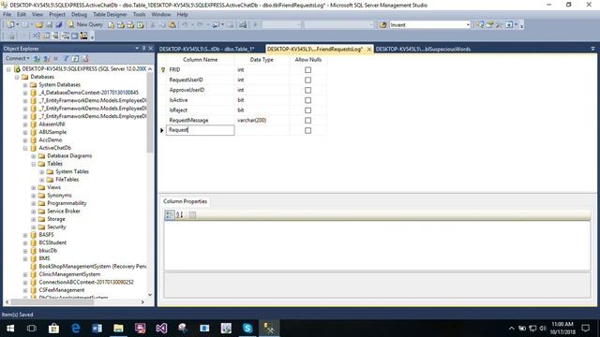600x337 pixels.
Task: Switch to the blSuspeciousWords document tab
Action: [423, 49]
